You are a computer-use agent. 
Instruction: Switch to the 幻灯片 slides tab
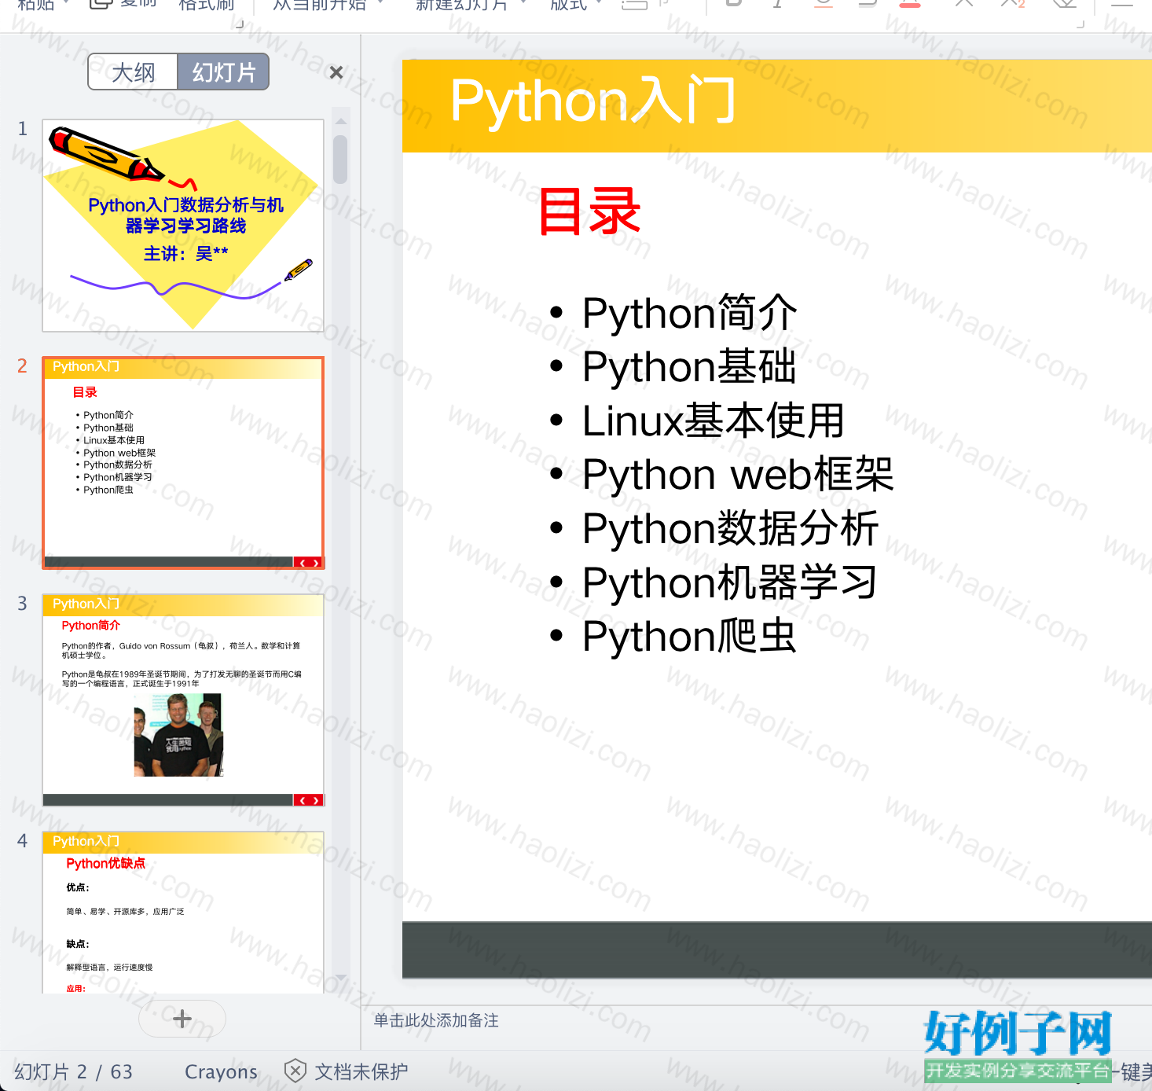tap(224, 72)
